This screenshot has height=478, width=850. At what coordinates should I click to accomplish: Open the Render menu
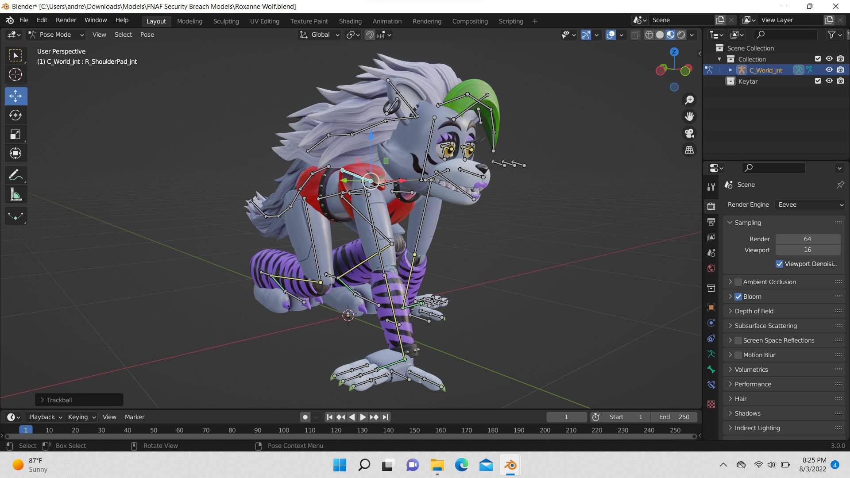pyautogui.click(x=66, y=20)
